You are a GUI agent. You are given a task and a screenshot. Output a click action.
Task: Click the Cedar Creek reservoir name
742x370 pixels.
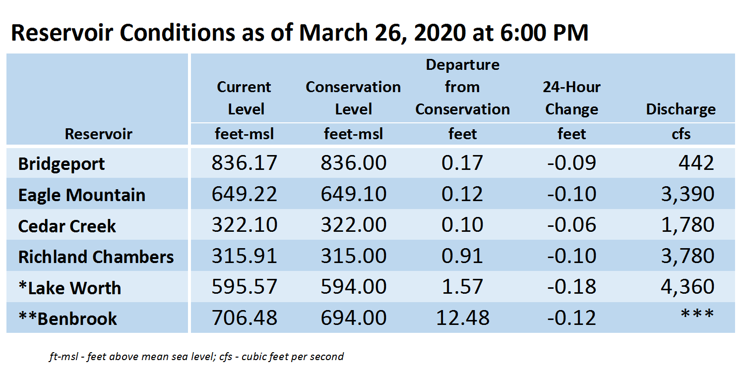(x=67, y=226)
